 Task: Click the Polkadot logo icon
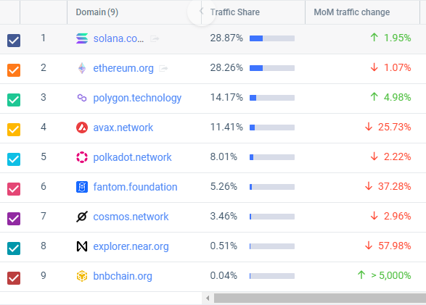coord(82,157)
